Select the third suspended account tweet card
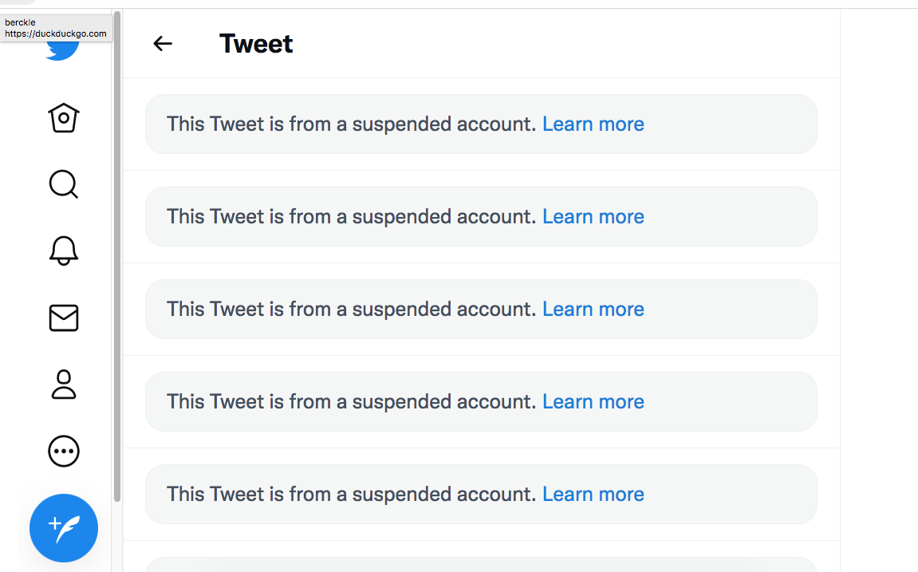The image size is (918, 572). pos(481,309)
